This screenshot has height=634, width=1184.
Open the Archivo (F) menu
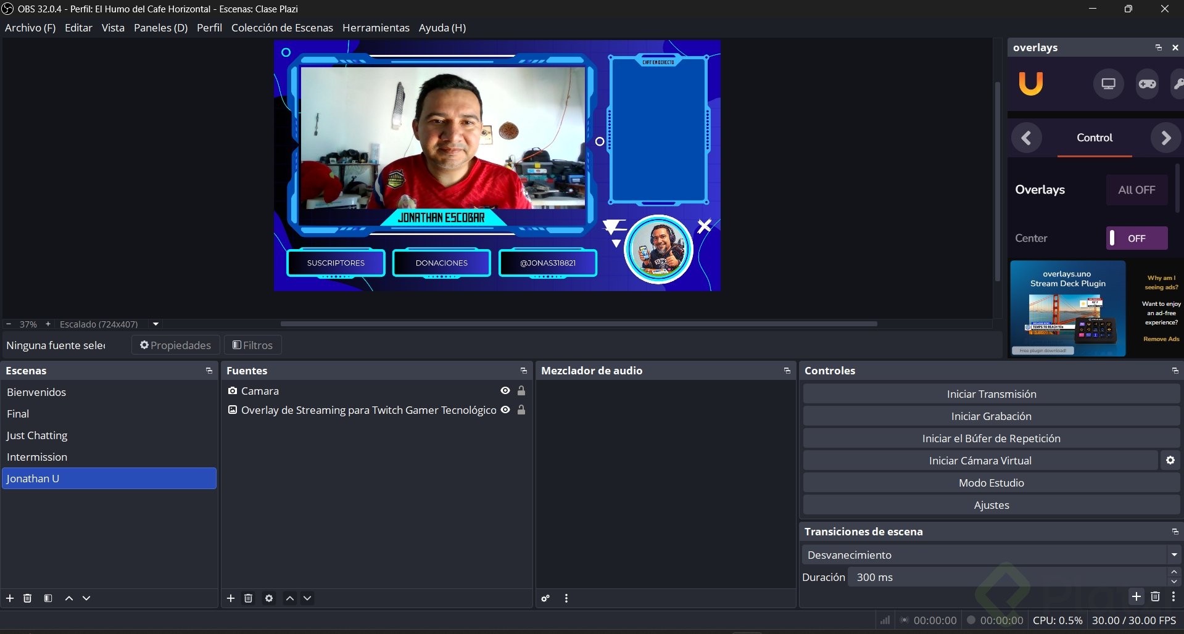coord(30,28)
